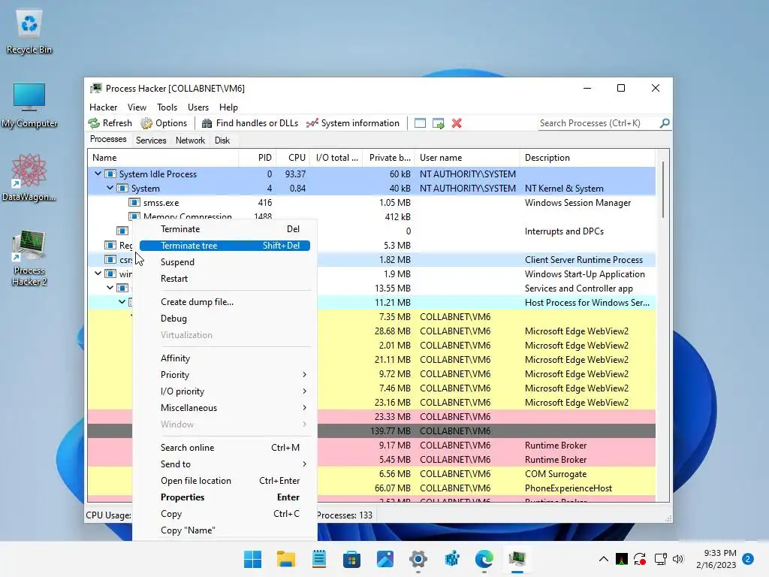Open Notepad taskbar icon
Viewport: 769px width, 577px height.
pos(318,559)
